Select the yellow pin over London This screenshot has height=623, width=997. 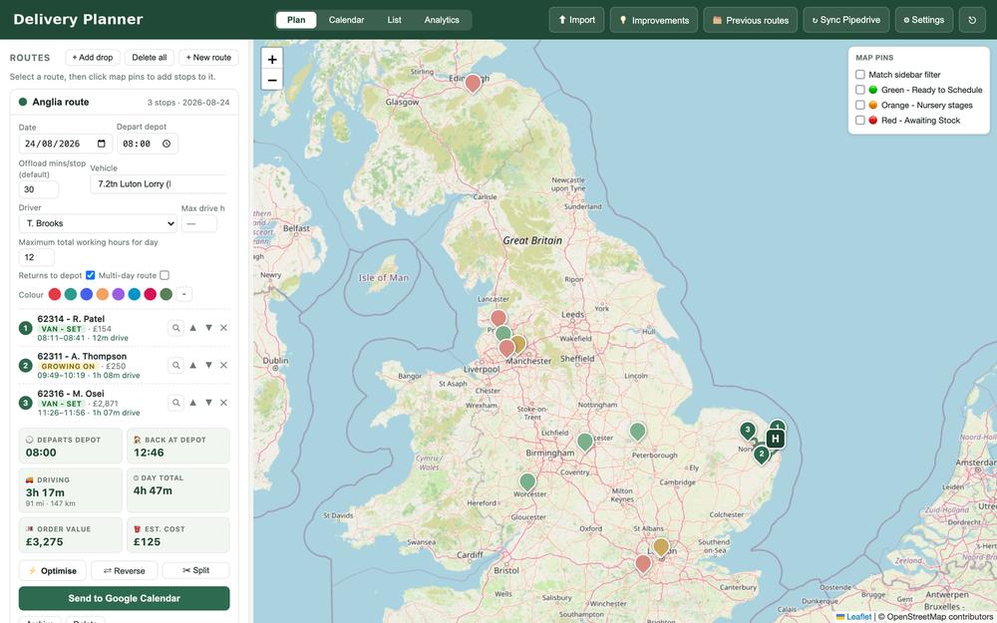pyautogui.click(x=661, y=546)
